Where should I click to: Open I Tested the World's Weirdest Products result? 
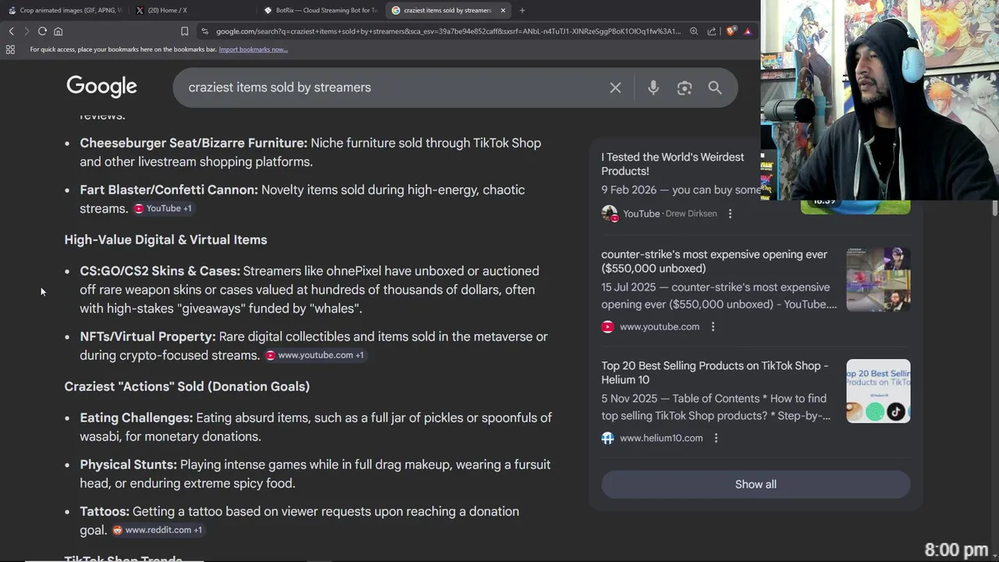pos(673,164)
